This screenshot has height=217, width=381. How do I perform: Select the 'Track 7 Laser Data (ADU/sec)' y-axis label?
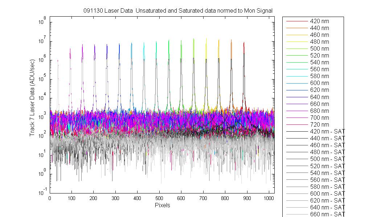(x=32, y=98)
